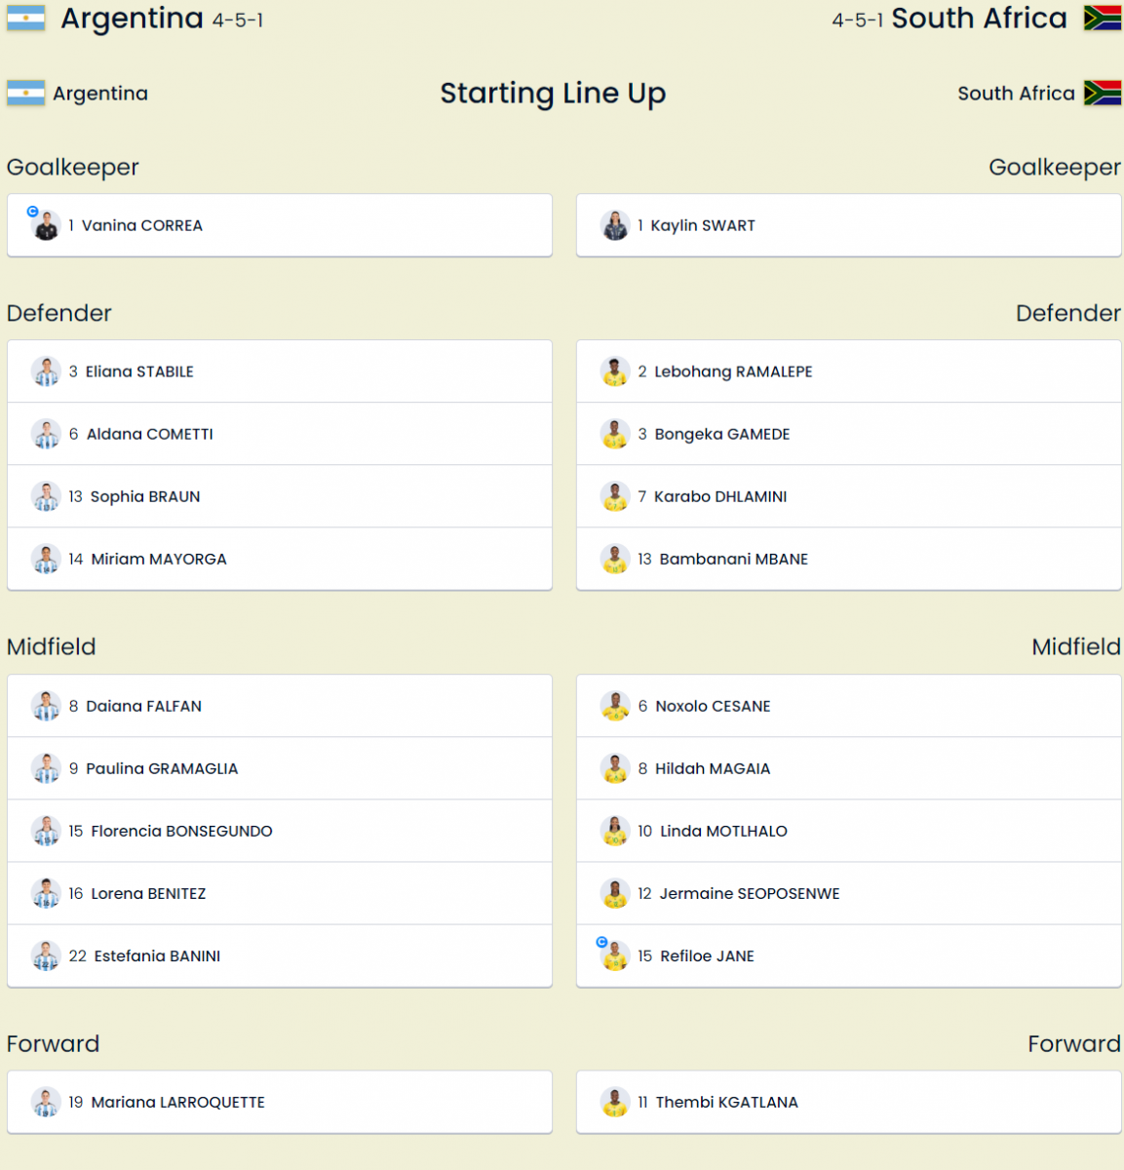Viewport: 1124px width, 1170px height.
Task: Click the South Africa flag in the top header
Action: (1103, 19)
